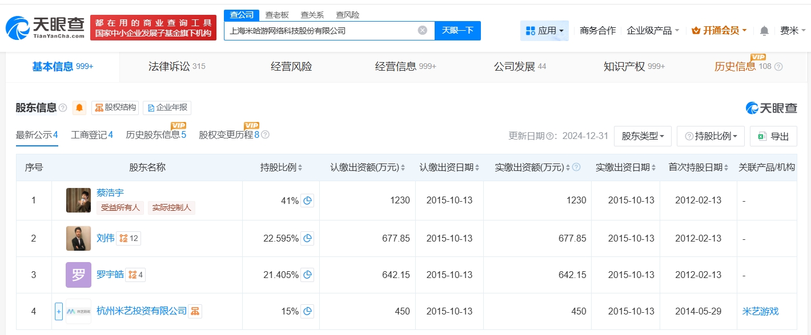The width and height of the screenshot is (811, 335).
Task: Sort by 首次持股日期 column header
Action: click(698, 167)
